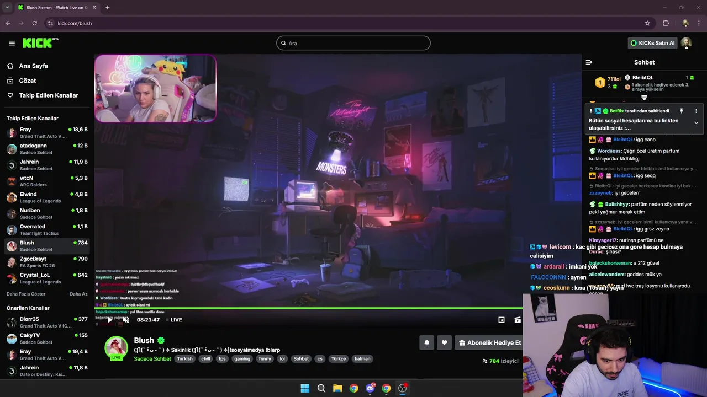Click the lol tag
Viewport: 707px width, 397px height.
point(282,359)
